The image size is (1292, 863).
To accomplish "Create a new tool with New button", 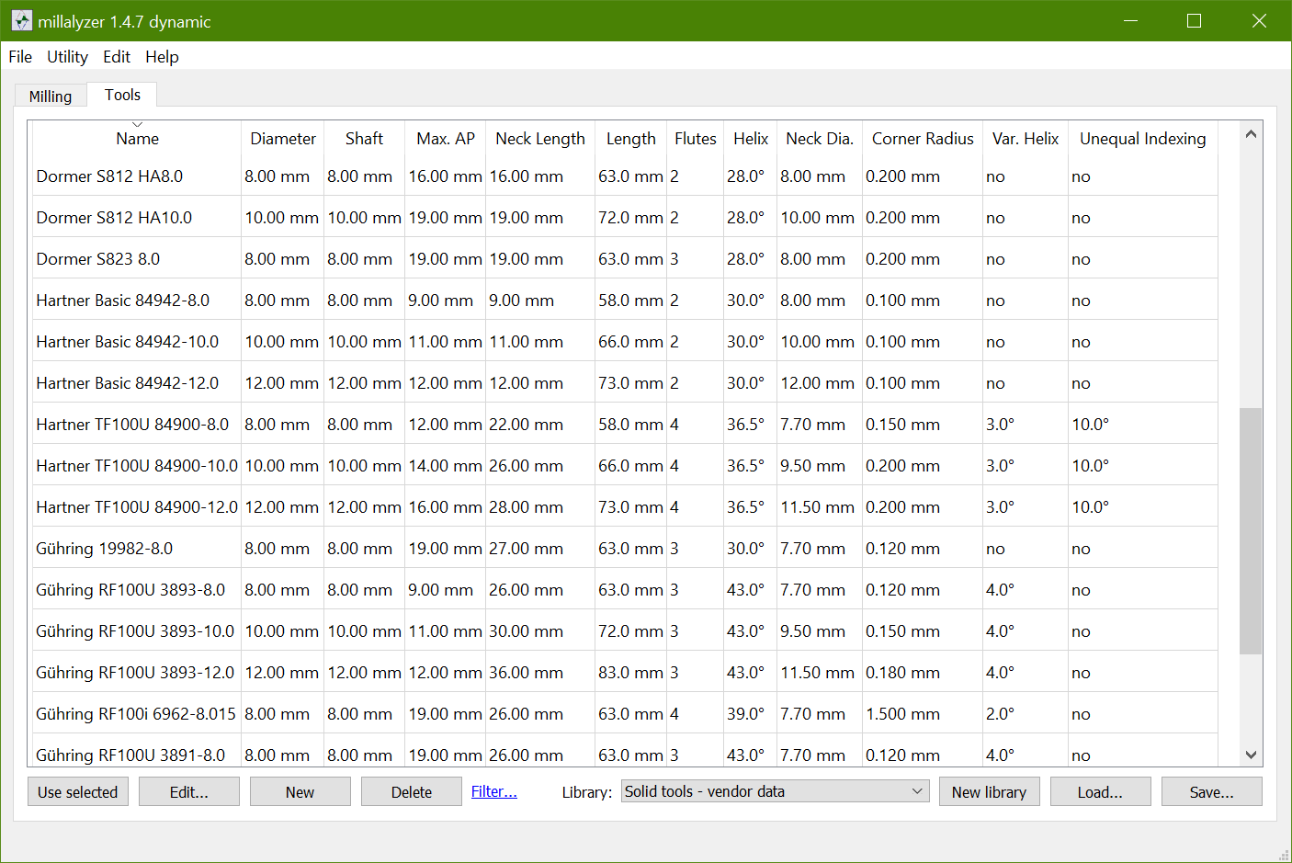I will coord(300,792).
